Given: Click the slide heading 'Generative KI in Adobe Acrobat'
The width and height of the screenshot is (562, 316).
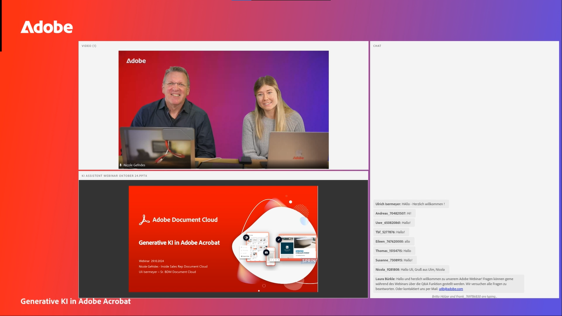Looking at the screenshot, I should tap(179, 243).
